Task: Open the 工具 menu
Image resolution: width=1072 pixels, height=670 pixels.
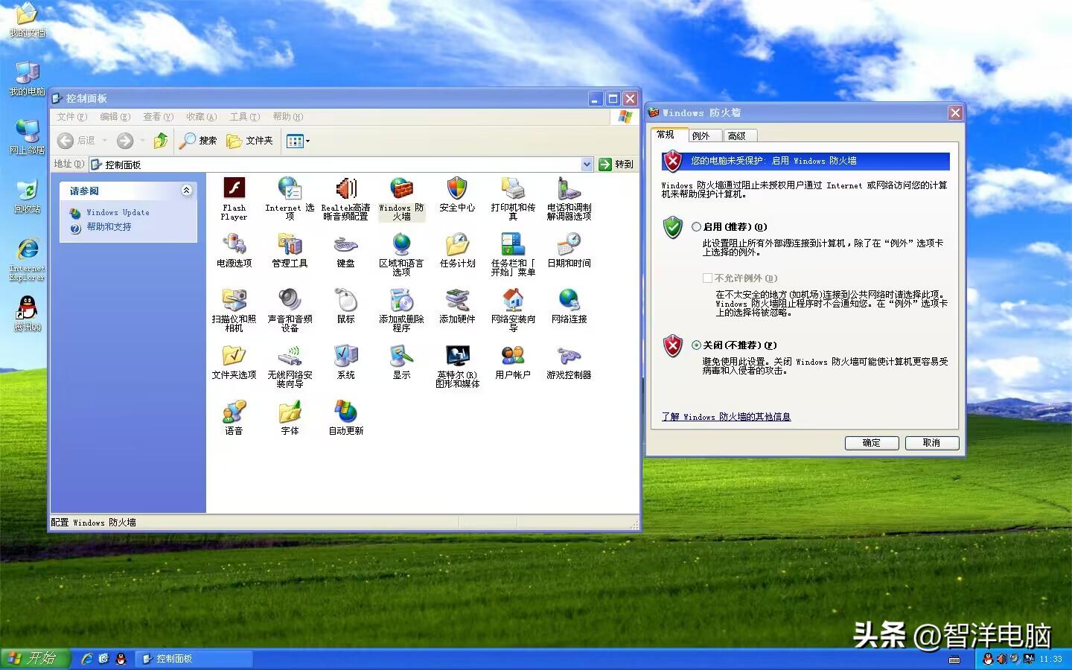Action: pos(245,117)
